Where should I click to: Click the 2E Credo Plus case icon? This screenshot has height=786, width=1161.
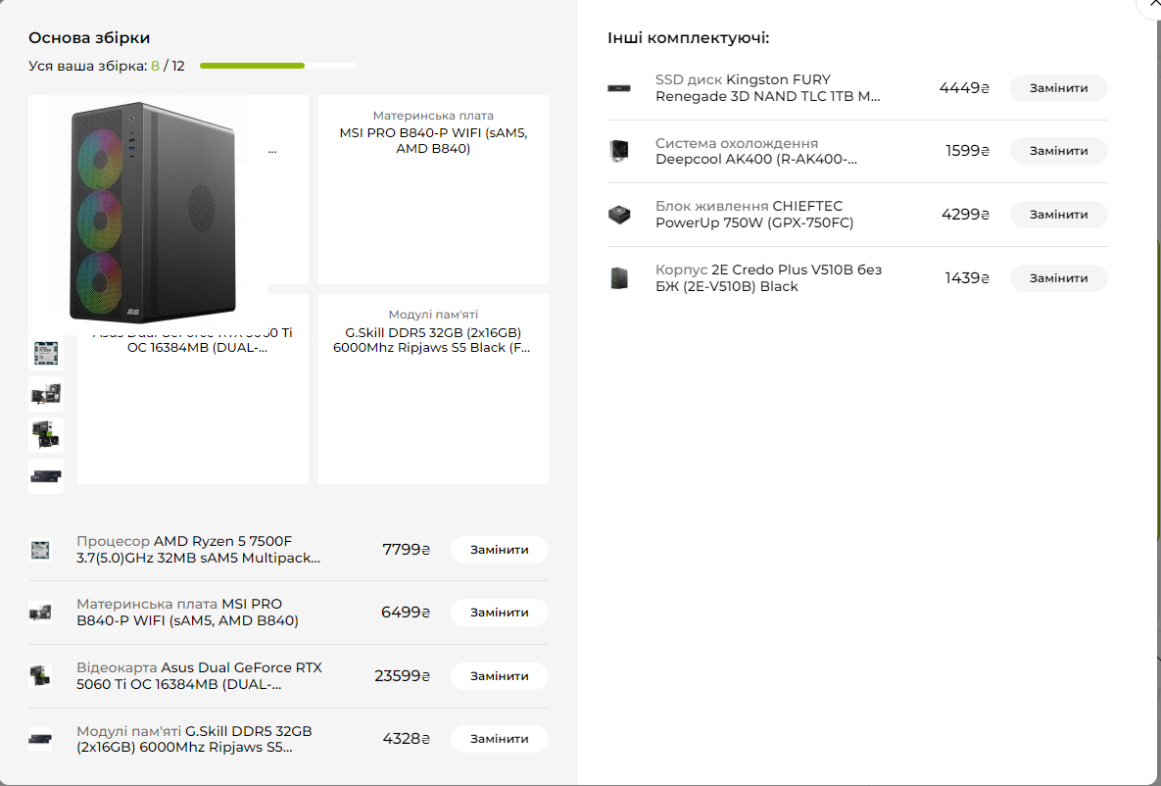click(x=619, y=278)
